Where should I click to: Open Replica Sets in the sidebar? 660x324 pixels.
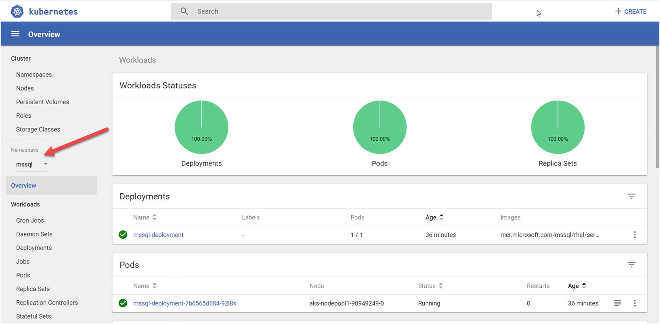33,289
